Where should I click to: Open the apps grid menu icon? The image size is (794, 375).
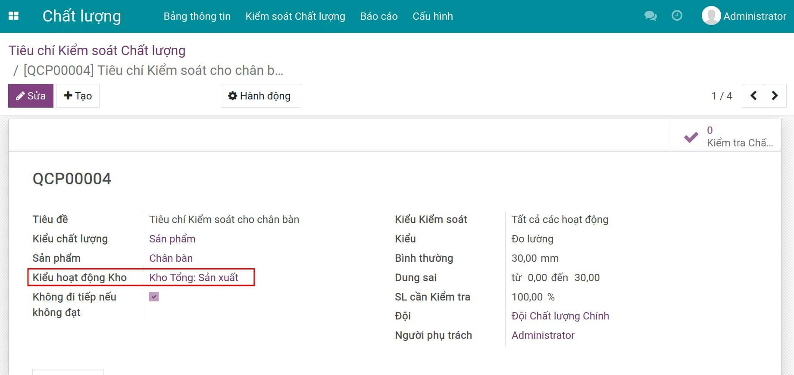[x=14, y=16]
